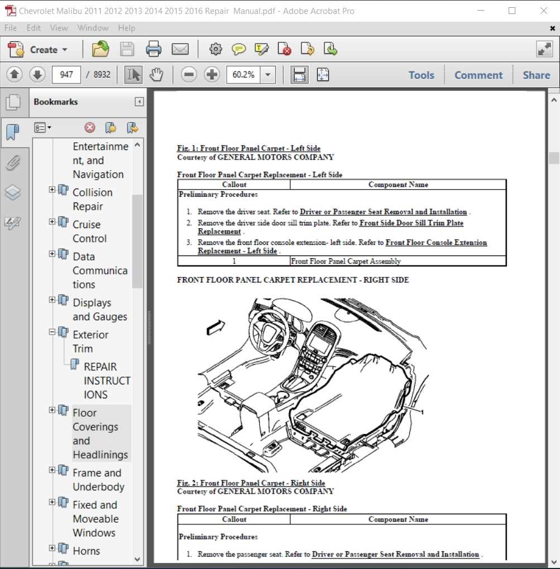Open the View menu
This screenshot has height=569, width=560.
(x=59, y=28)
